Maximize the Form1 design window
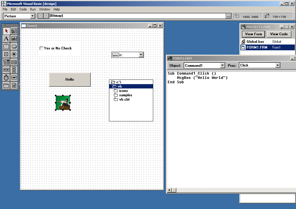 (x=155, y=26)
